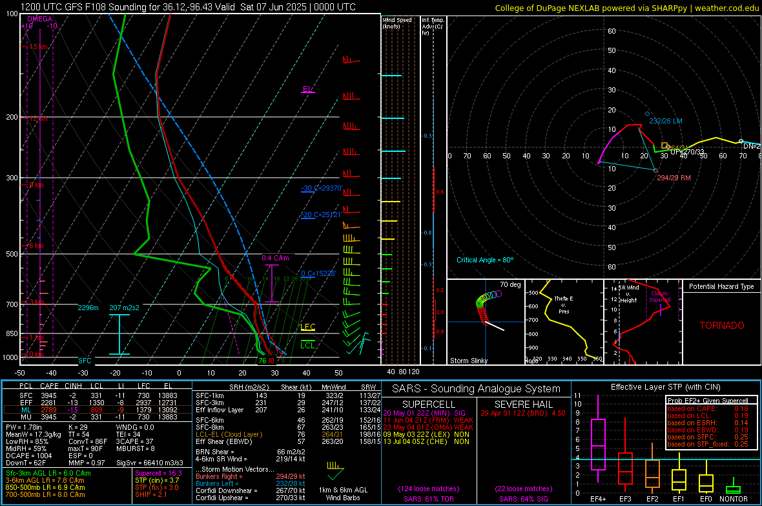Image resolution: width=762 pixels, height=506 pixels.
Task: Click the Bunkers left-mover marker on hodograph
Action: 647,114
